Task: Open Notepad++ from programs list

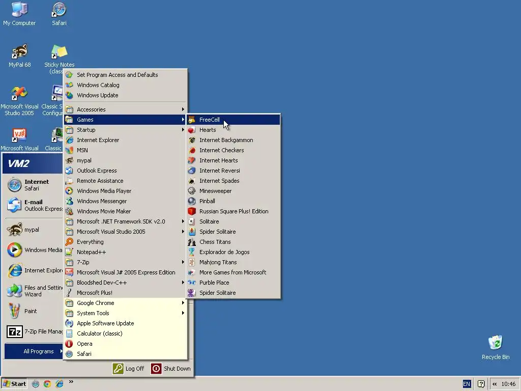Action: pyautogui.click(x=126, y=252)
